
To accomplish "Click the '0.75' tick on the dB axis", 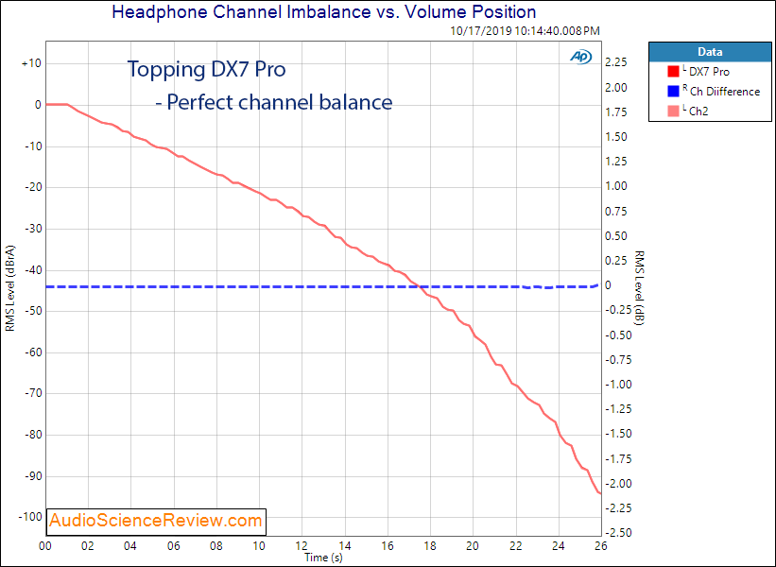I will tap(616, 212).
